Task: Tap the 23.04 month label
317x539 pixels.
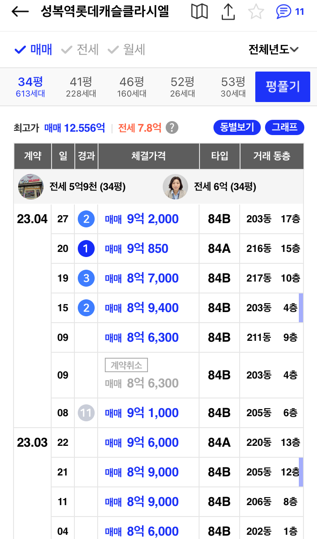Action: 33,219
